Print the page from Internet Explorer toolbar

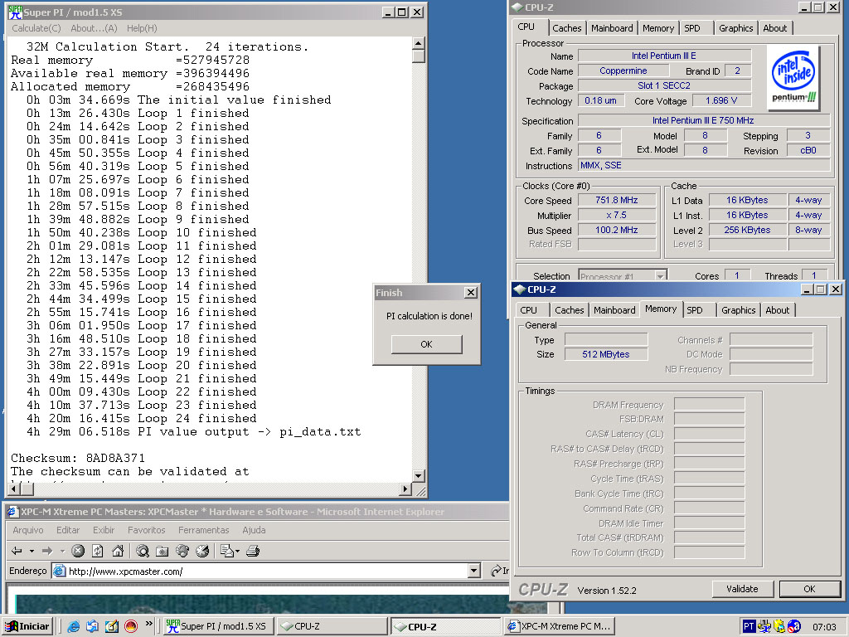click(253, 551)
